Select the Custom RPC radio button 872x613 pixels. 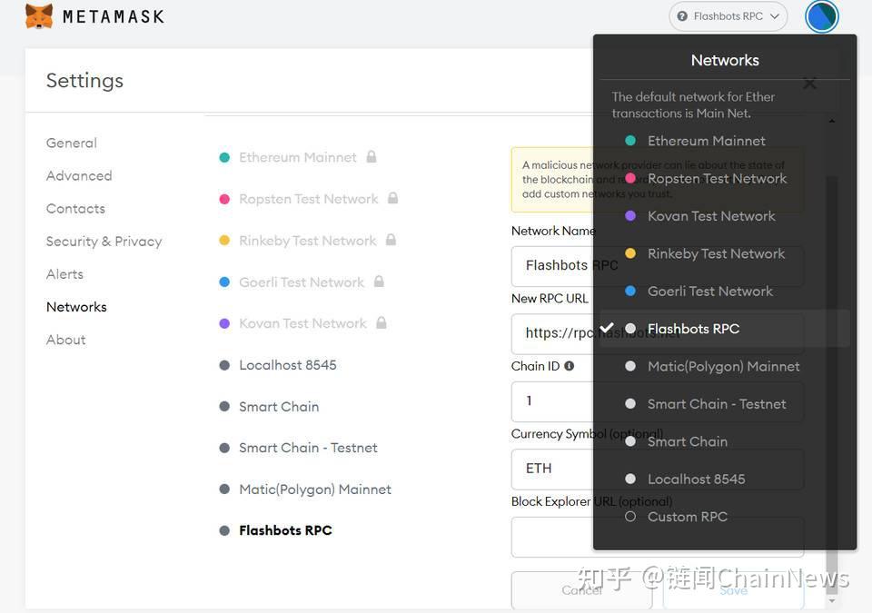pos(629,516)
